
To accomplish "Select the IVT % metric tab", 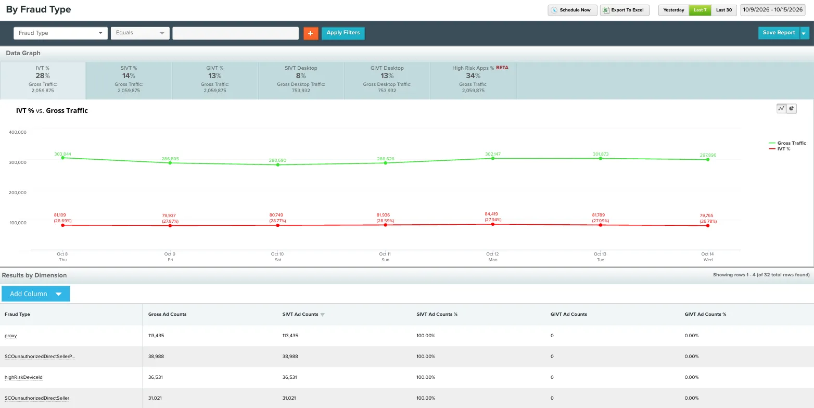I will point(43,80).
